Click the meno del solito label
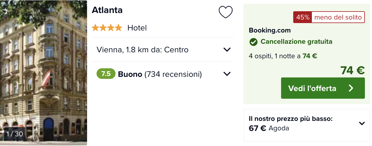 tap(338, 17)
